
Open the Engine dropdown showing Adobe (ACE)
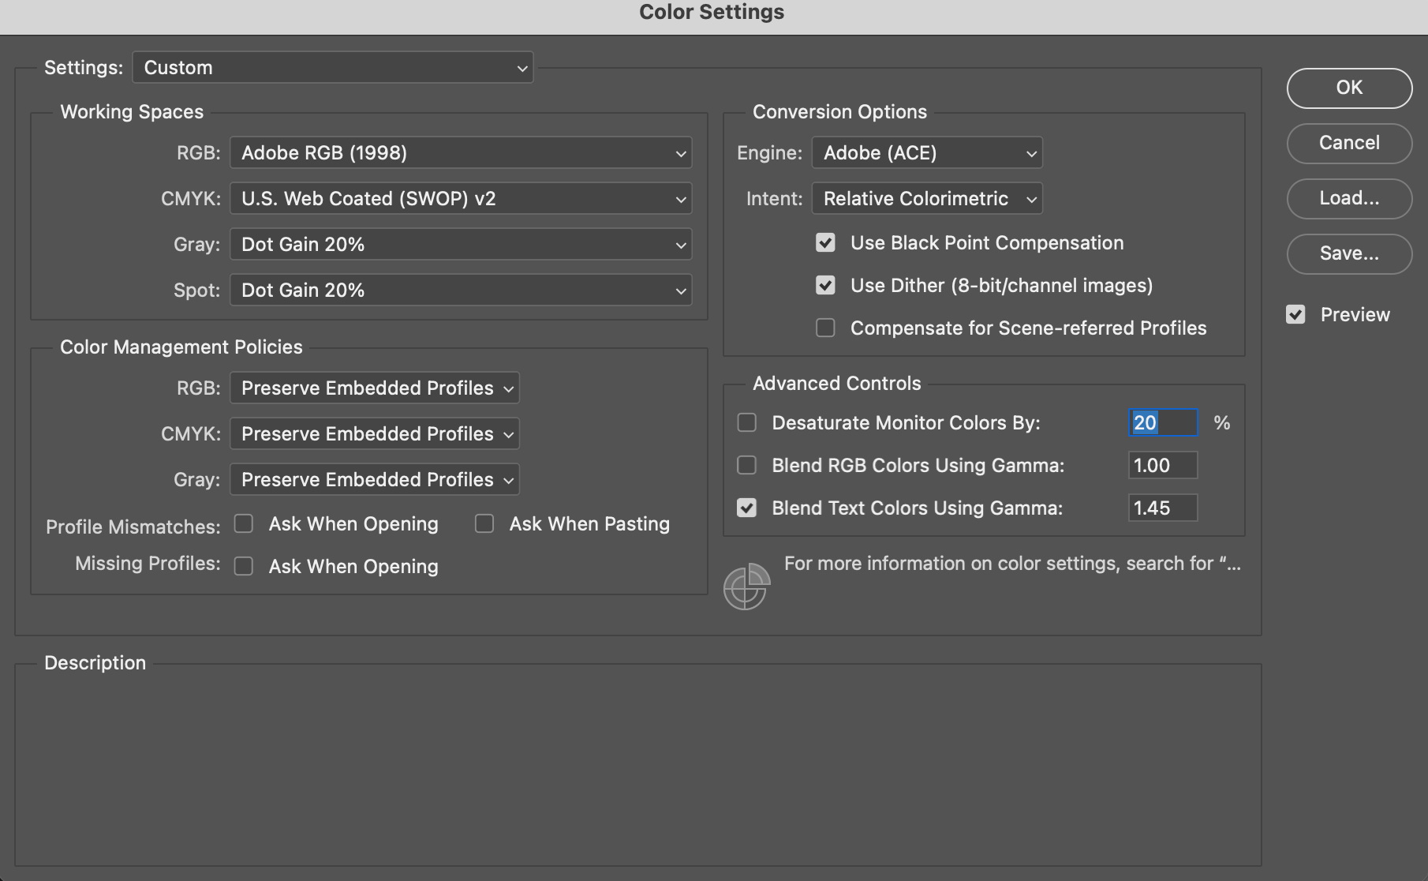926,152
